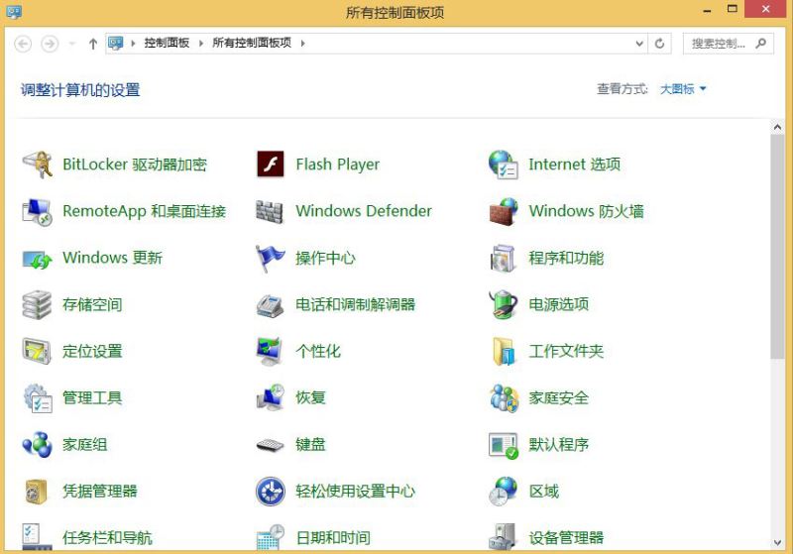Open the 轻松使用设置中心 icon

(x=270, y=492)
